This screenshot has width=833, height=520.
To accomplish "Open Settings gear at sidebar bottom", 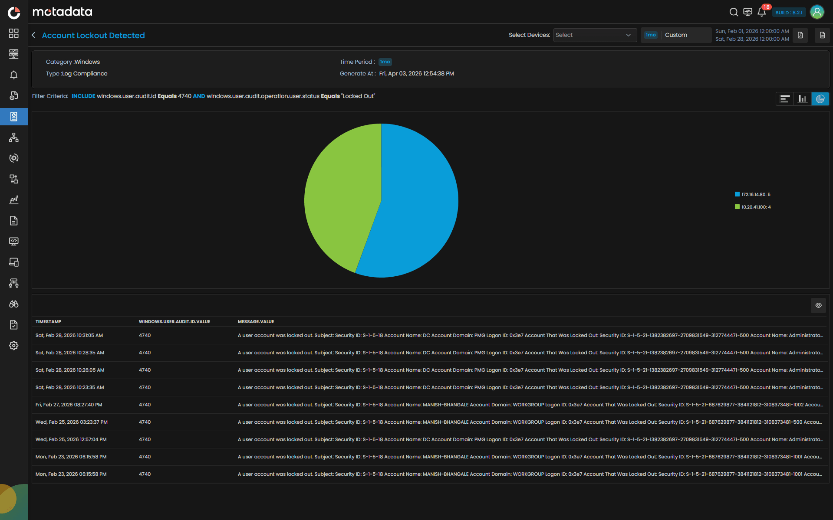I will coord(14,346).
